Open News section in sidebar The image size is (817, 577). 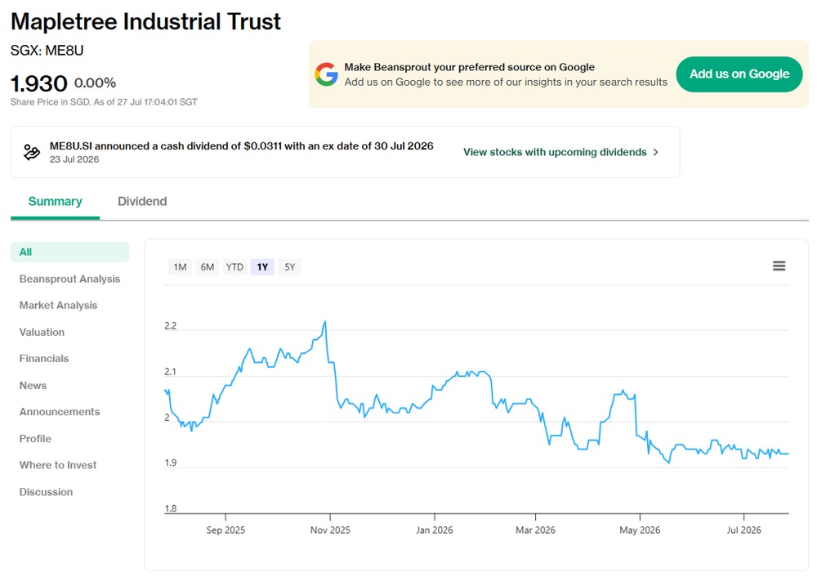(x=33, y=386)
